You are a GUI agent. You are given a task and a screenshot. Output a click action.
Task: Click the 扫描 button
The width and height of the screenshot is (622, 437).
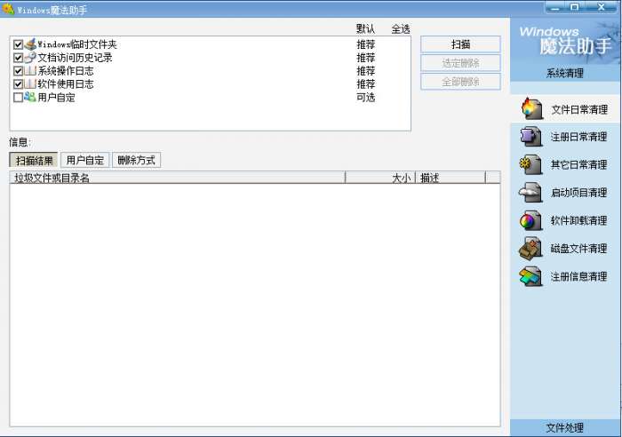click(460, 44)
